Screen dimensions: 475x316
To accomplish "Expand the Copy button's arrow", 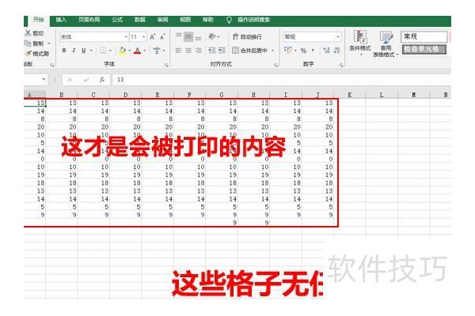I will click(x=49, y=43).
